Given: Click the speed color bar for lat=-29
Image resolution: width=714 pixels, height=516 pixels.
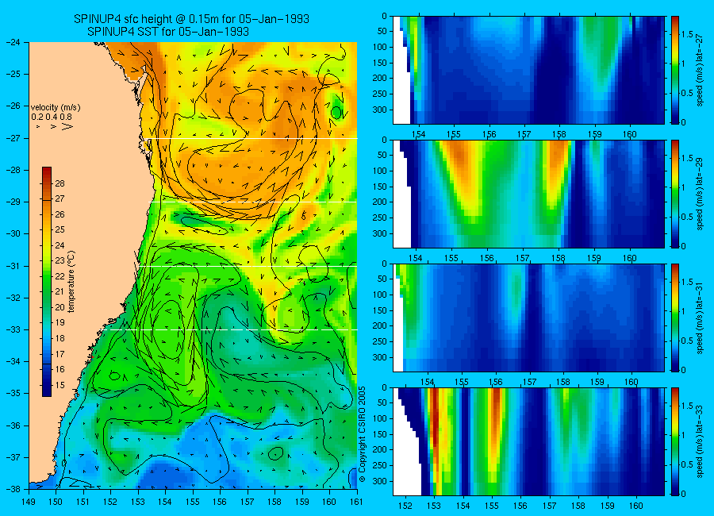Looking at the screenshot, I should [675, 194].
